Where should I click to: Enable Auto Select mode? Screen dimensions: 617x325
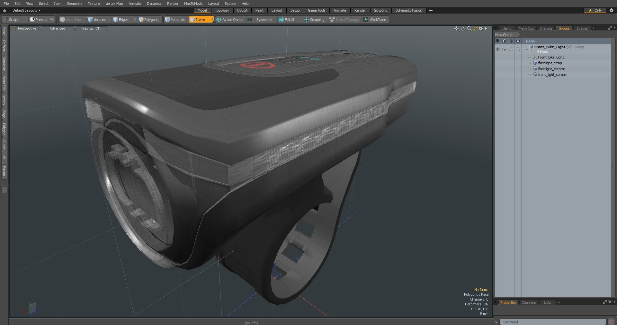point(72,20)
